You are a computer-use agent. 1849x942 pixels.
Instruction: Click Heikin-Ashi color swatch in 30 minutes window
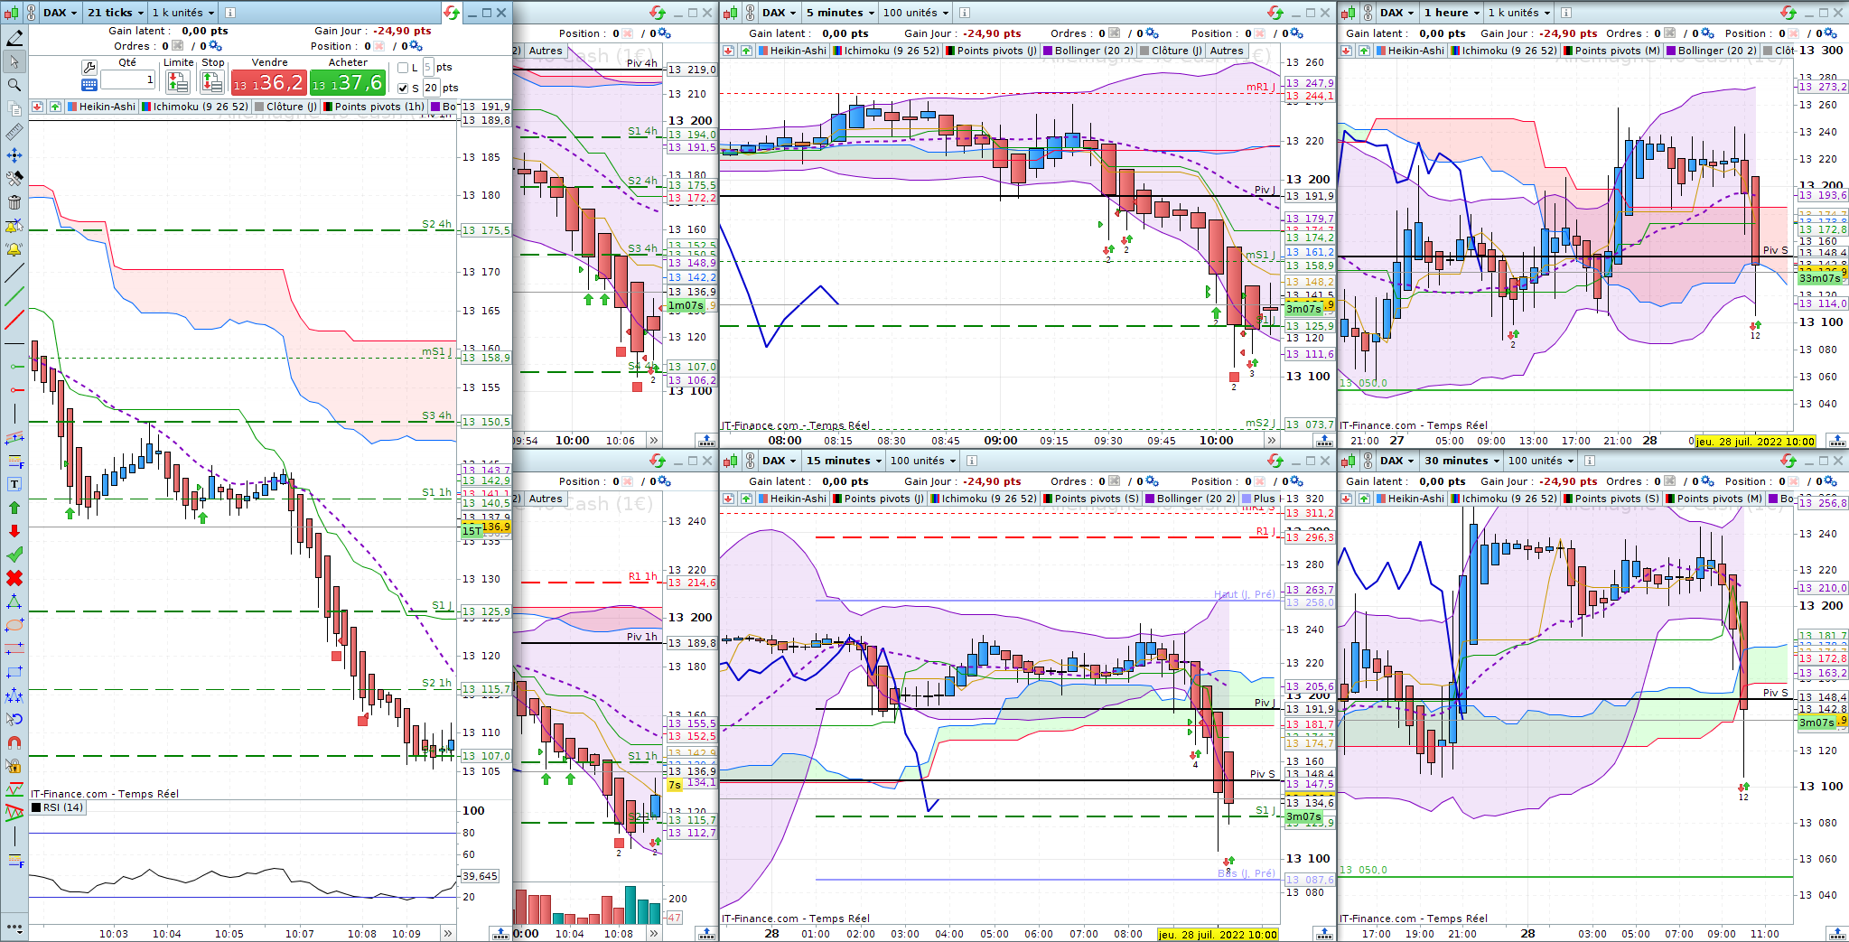pyautogui.click(x=1381, y=499)
